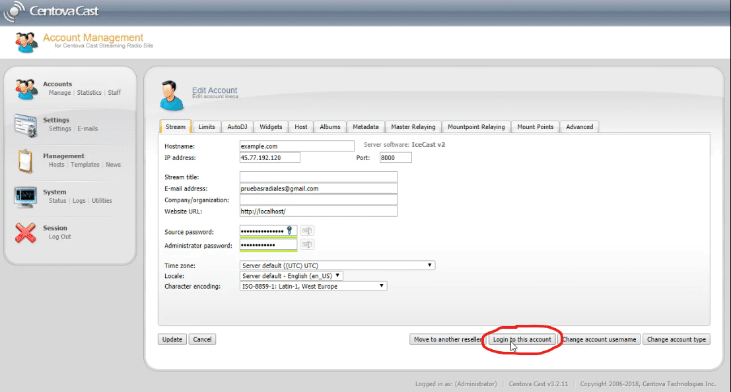This screenshot has width=731, height=392.
Task: Go to the Master Relaying tab
Action: [413, 127]
